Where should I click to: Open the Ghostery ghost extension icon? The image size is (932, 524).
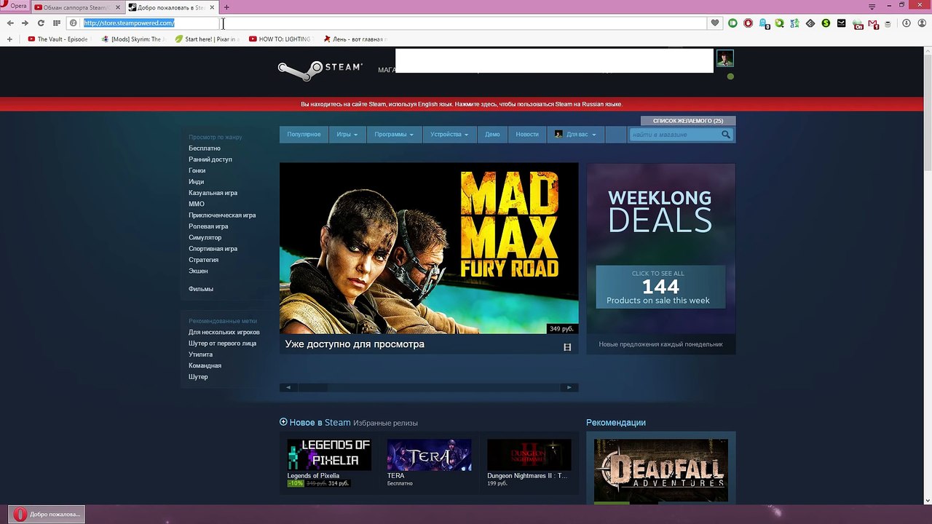pyautogui.click(x=765, y=23)
